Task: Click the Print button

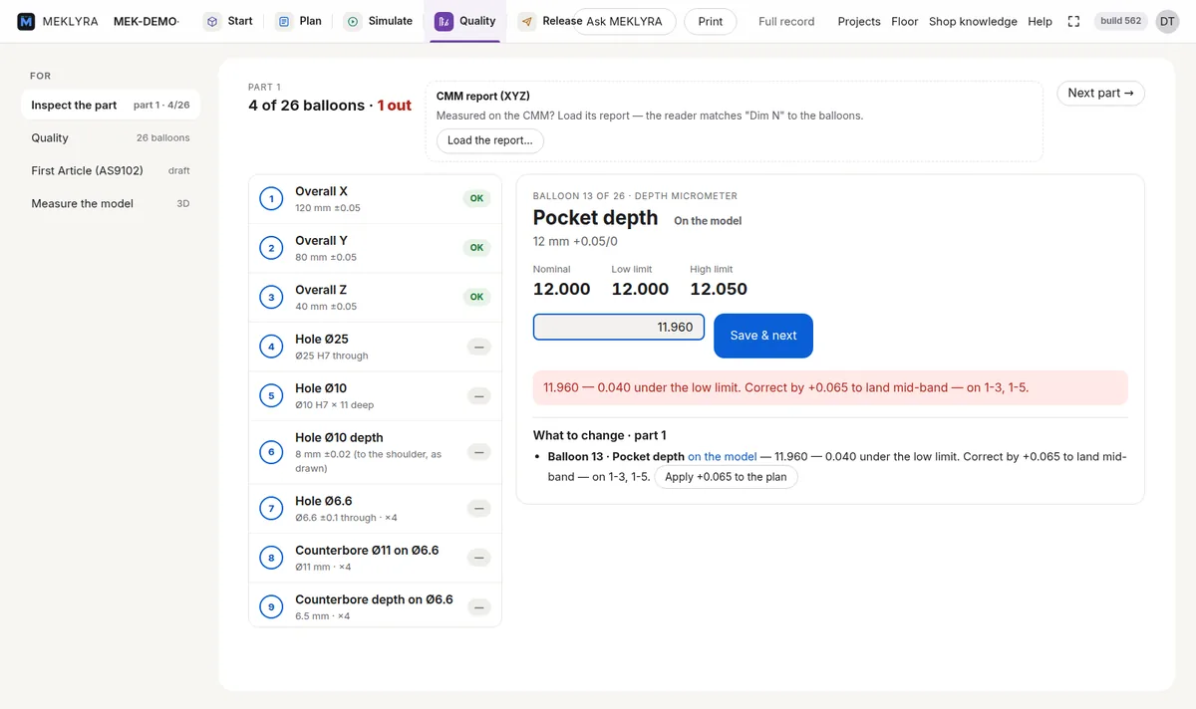Action: point(711,21)
